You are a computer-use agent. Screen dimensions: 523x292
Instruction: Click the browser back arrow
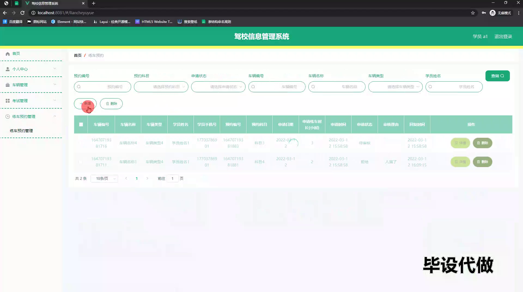(5, 13)
